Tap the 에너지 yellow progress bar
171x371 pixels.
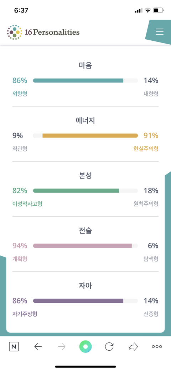(x=85, y=136)
